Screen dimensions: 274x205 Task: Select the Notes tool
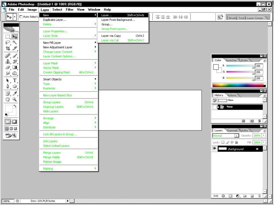pyautogui.click(x=8, y=94)
